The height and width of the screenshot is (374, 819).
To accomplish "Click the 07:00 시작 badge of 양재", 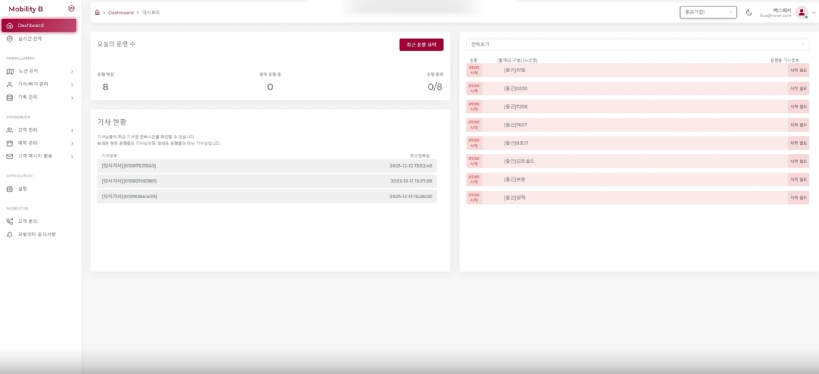I will pyautogui.click(x=474, y=198).
